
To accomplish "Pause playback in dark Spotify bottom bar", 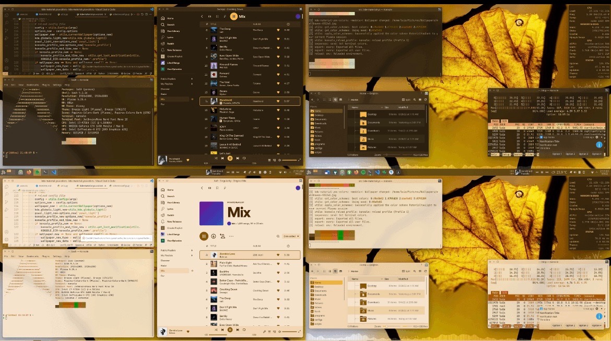I will [x=230, y=158].
